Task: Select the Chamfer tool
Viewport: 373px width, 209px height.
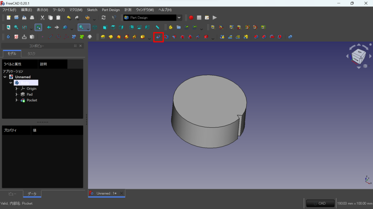Action: click(264, 37)
